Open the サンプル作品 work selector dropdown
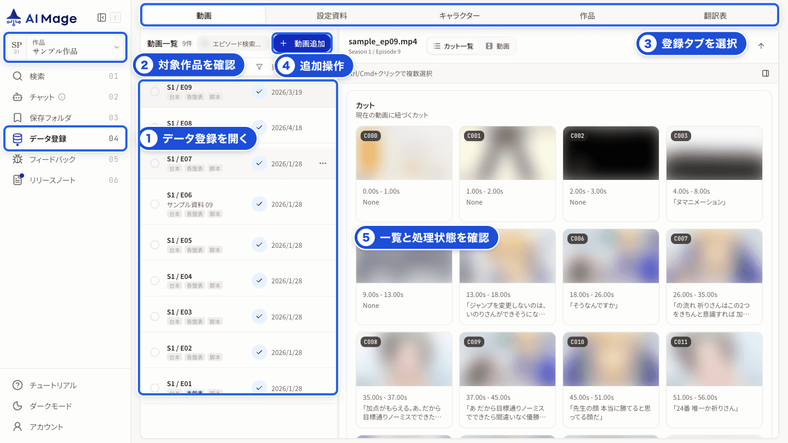Image resolution: width=788 pixels, height=443 pixels. click(66, 47)
